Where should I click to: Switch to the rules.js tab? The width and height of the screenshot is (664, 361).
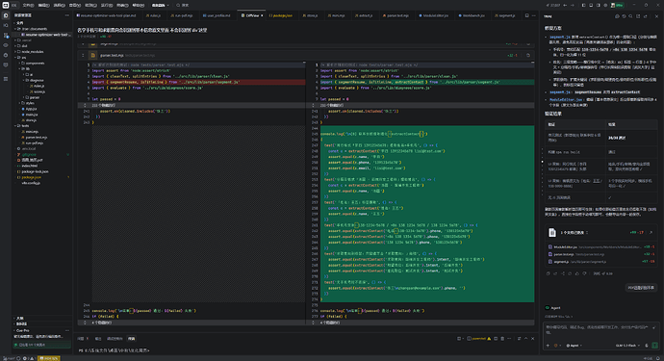(153, 15)
